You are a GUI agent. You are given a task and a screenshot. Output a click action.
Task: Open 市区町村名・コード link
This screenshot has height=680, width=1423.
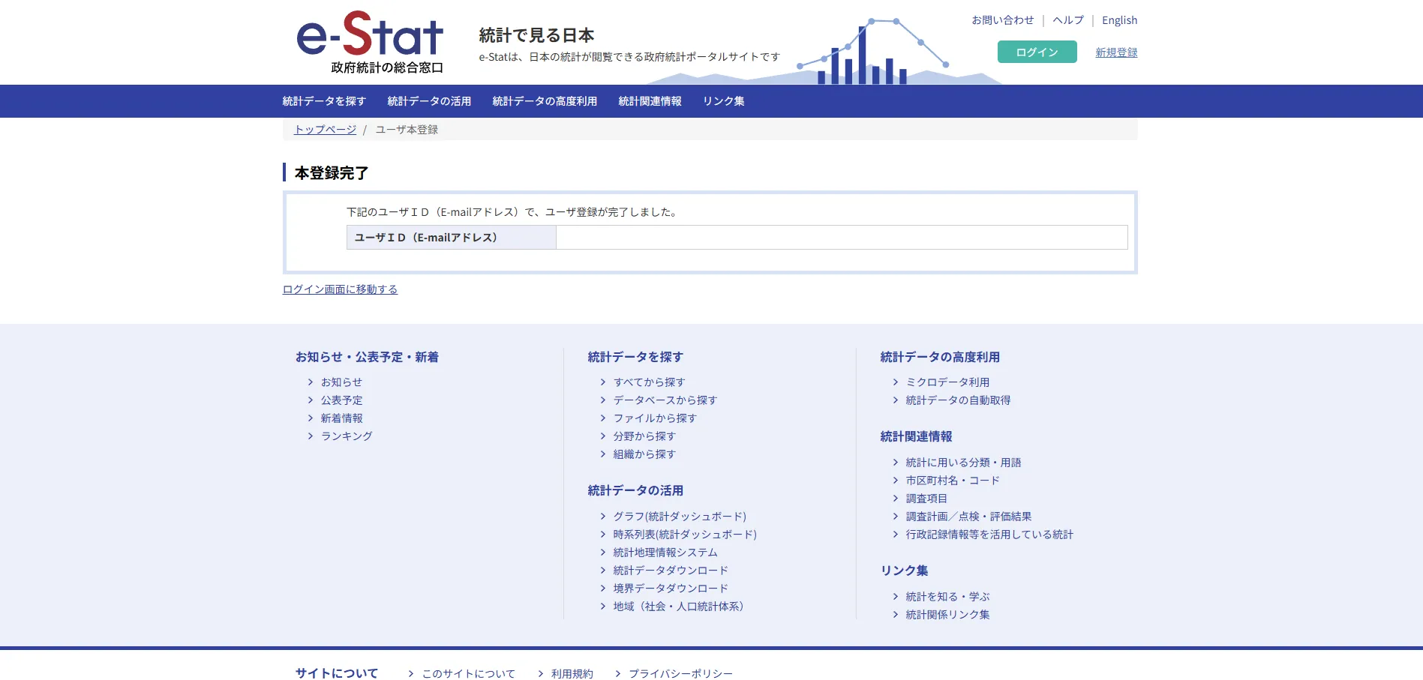952,481
